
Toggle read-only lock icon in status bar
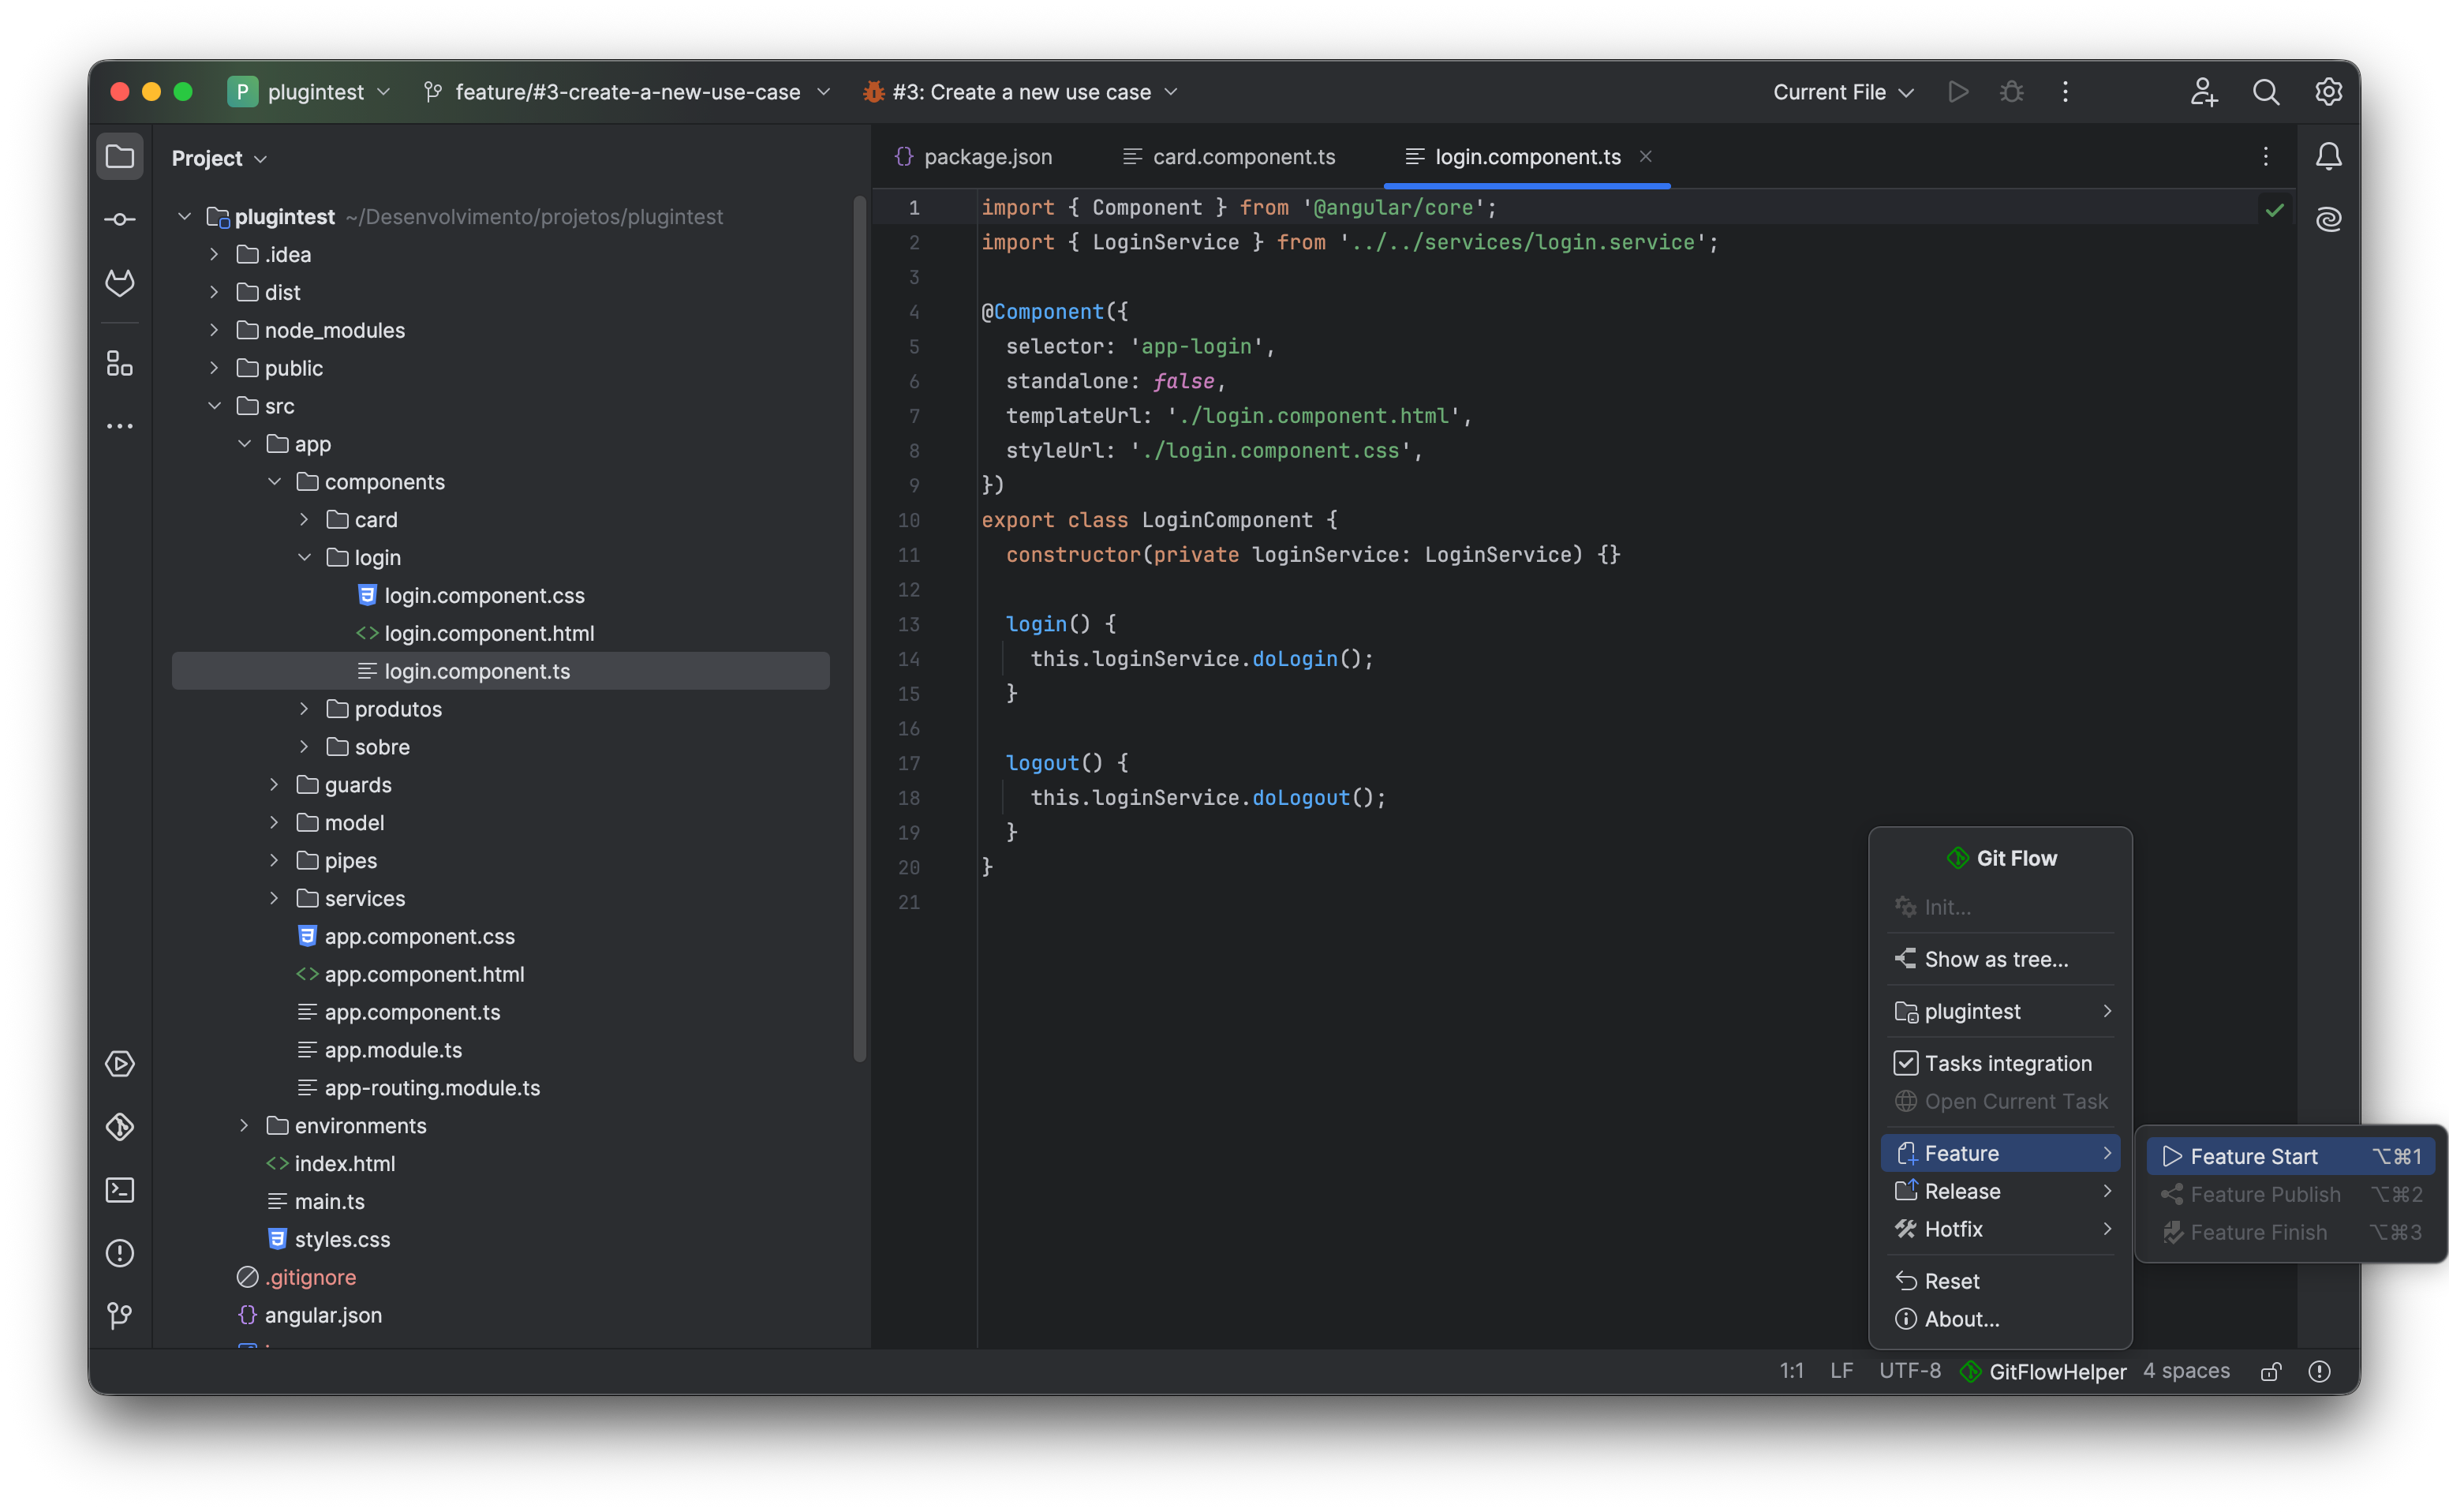[2270, 1371]
